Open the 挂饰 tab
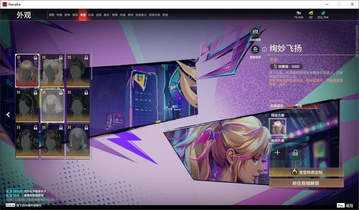Screen dimensions: 359x210 67,15
